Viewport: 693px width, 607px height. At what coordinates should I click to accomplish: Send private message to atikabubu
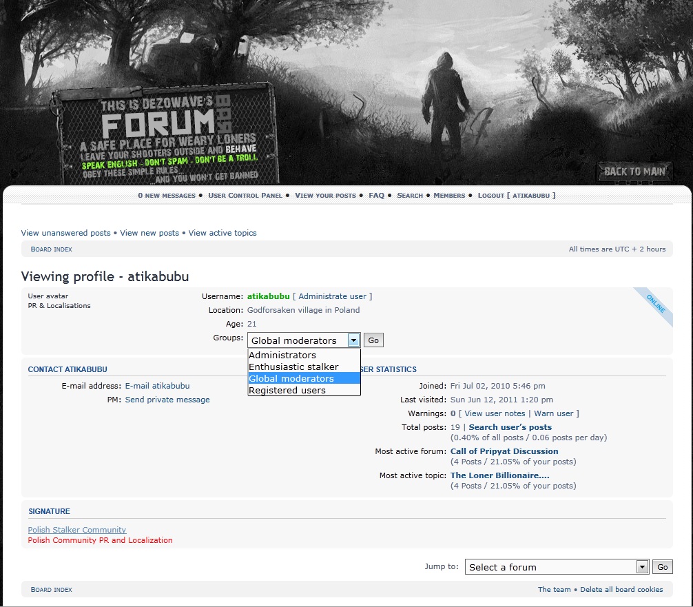tap(167, 400)
